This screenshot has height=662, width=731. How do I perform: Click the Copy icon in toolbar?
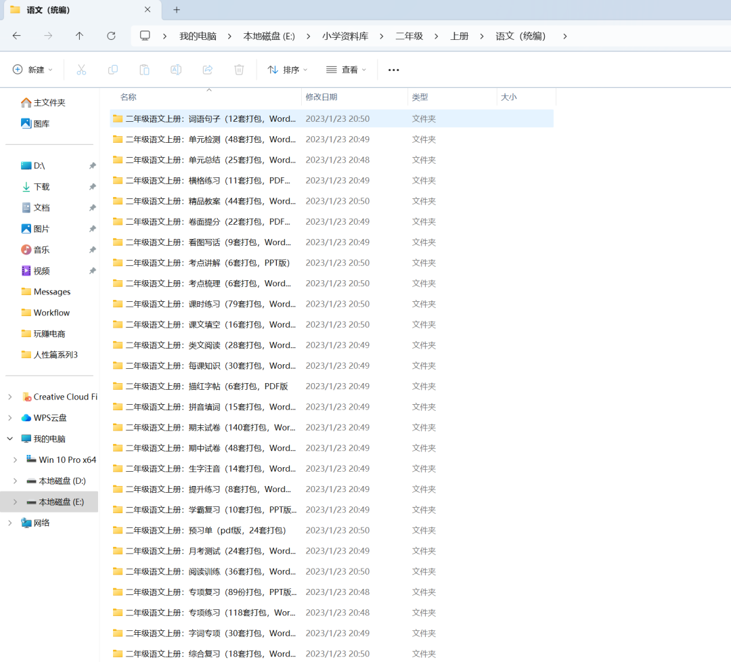(113, 70)
